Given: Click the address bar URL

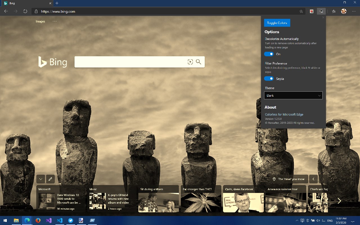Looking at the screenshot, I should coord(58,12).
